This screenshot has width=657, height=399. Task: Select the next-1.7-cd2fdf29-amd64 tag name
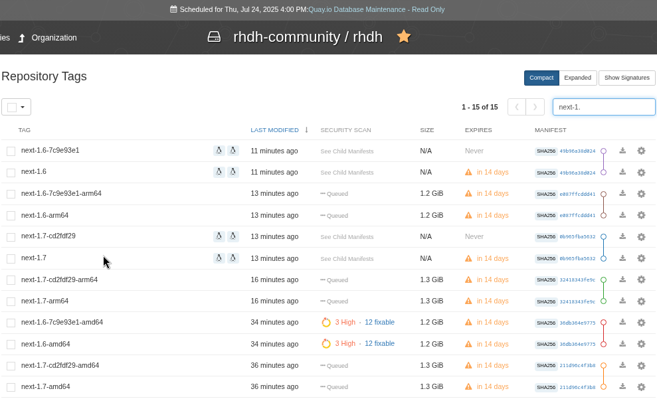pyautogui.click(x=60, y=365)
